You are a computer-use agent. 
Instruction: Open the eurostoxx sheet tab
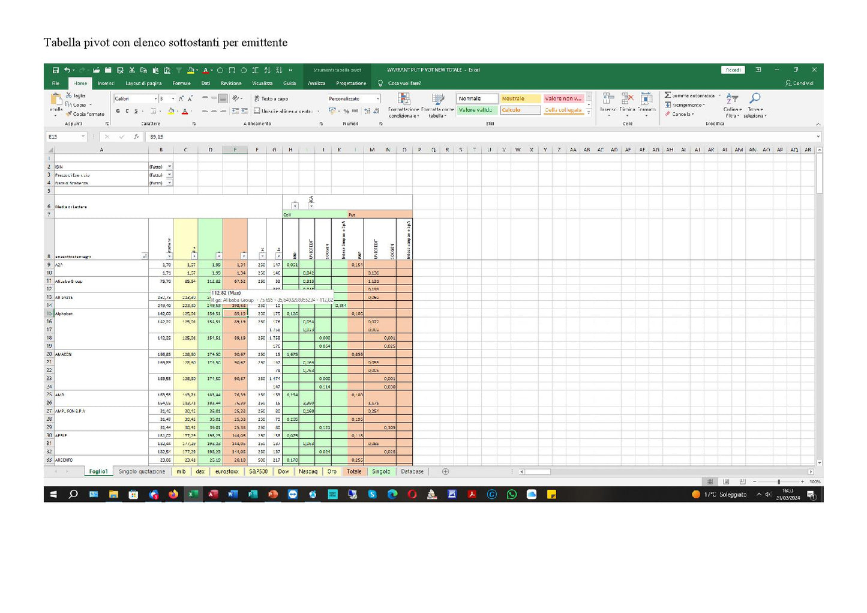point(227,472)
